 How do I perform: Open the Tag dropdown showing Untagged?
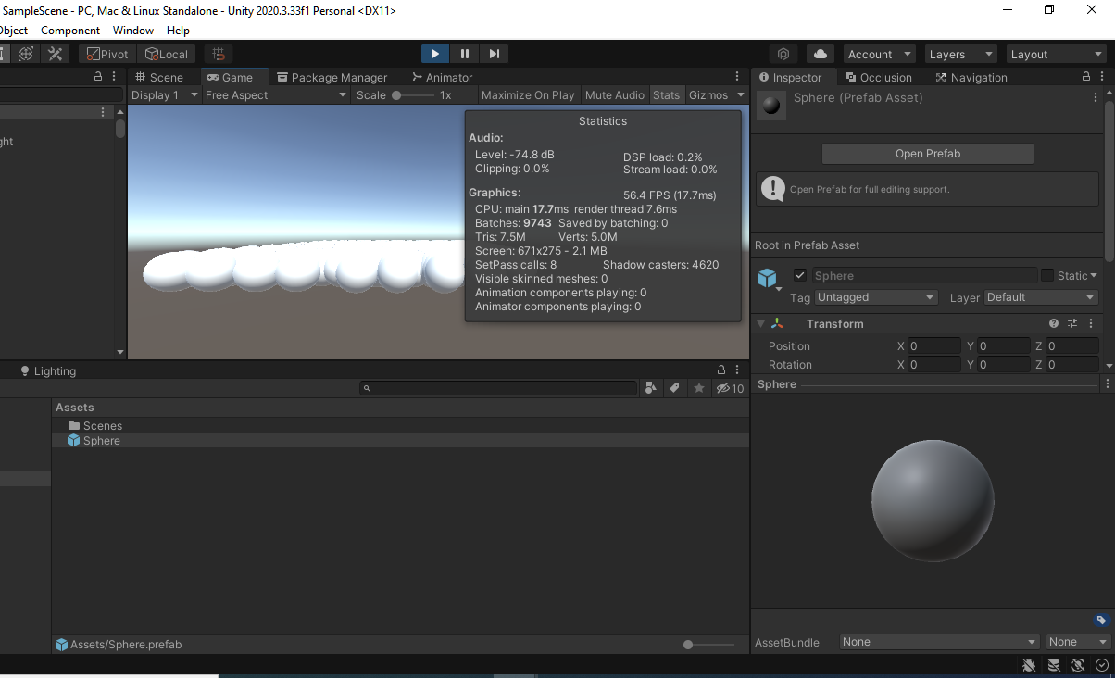(x=875, y=297)
